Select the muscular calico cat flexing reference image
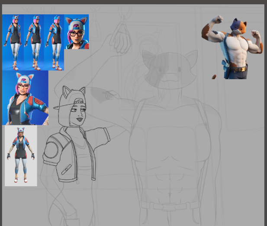This screenshot has width=267, height=226. [232, 47]
